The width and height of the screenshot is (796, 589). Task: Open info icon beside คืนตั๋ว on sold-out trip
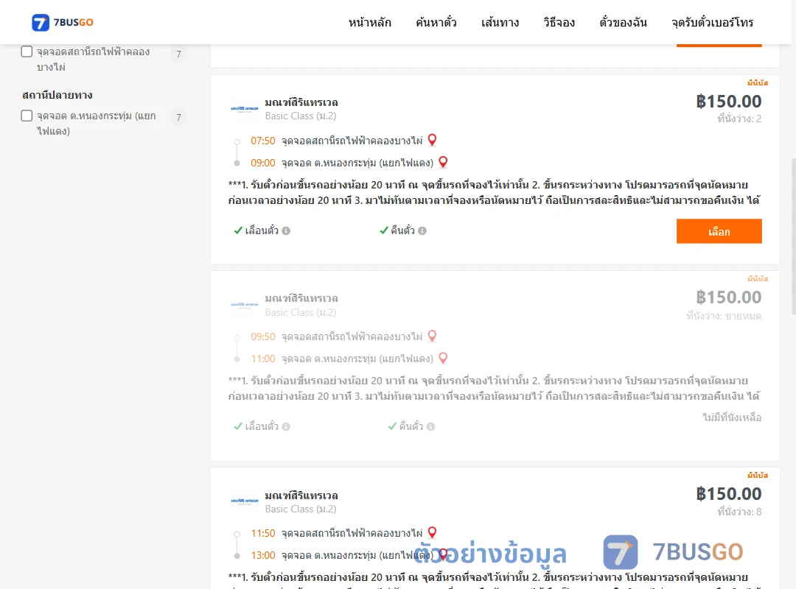(430, 427)
